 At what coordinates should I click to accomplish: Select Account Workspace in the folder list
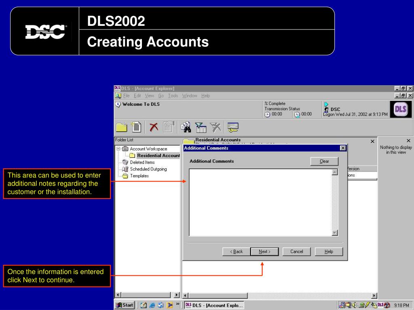(148, 149)
